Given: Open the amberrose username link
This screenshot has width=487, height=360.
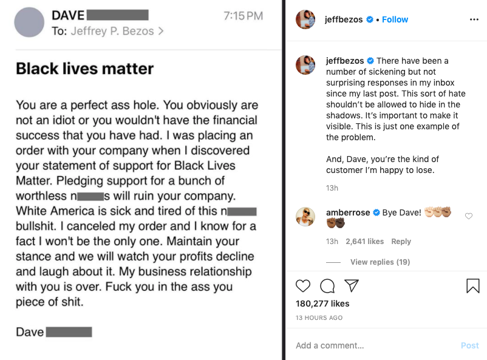Looking at the screenshot, I should point(348,212).
